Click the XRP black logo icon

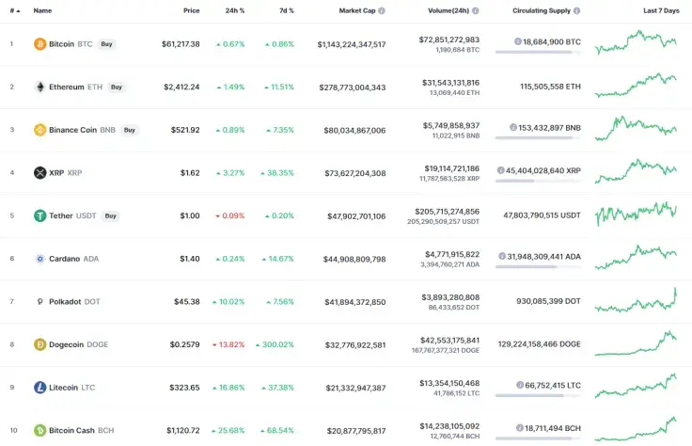click(39, 173)
